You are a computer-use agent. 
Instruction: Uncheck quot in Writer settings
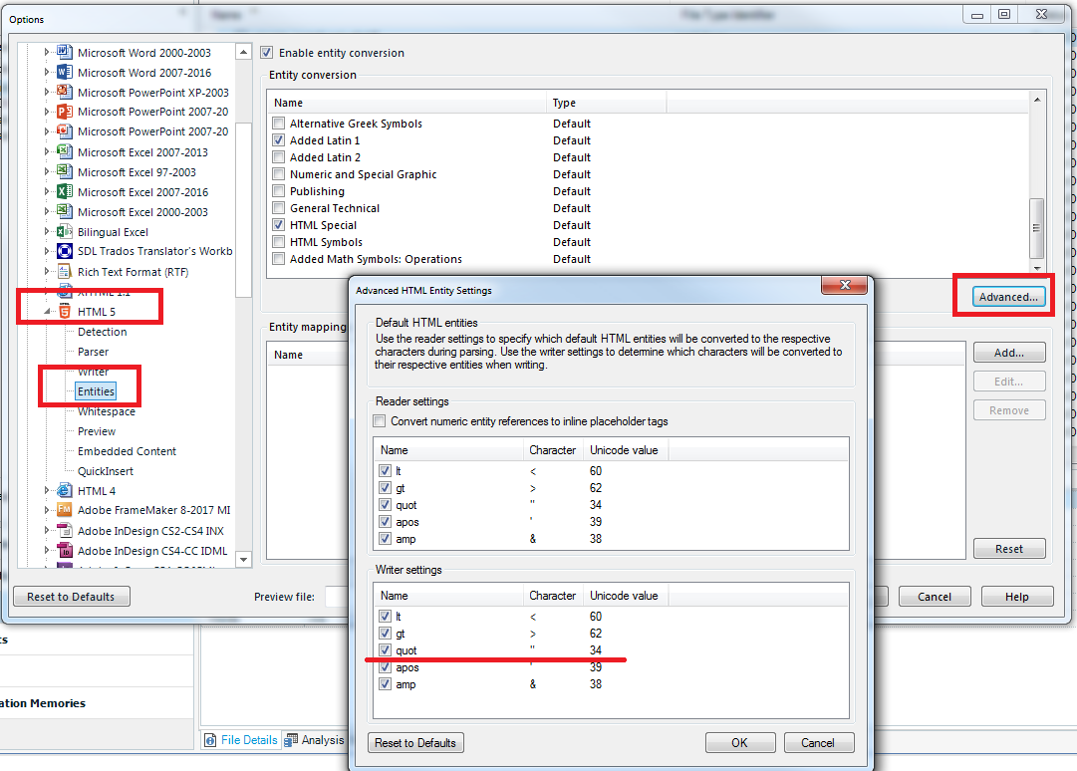[385, 650]
